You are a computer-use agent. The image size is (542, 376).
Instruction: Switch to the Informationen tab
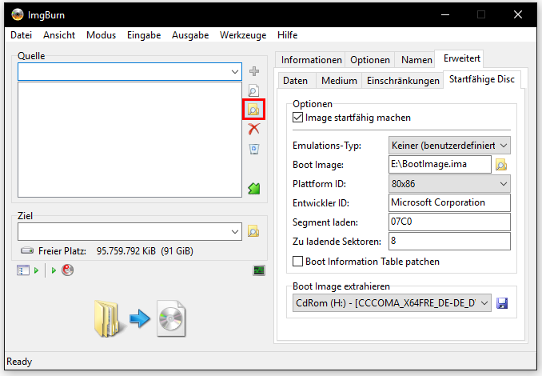[x=311, y=60]
